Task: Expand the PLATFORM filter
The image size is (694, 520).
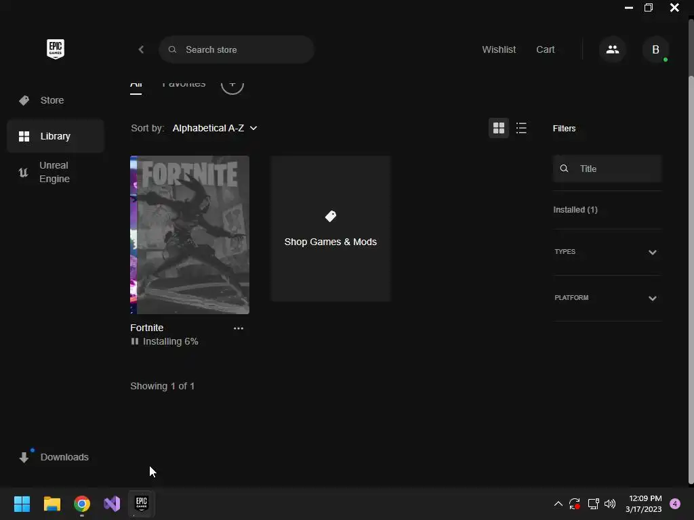Action: pos(607,298)
